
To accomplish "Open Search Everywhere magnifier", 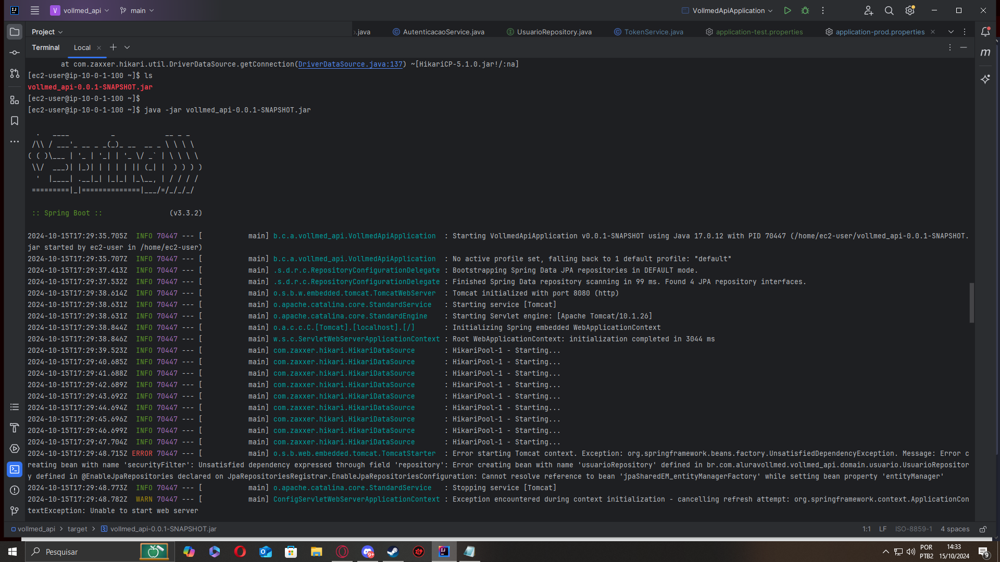I will click(x=889, y=10).
